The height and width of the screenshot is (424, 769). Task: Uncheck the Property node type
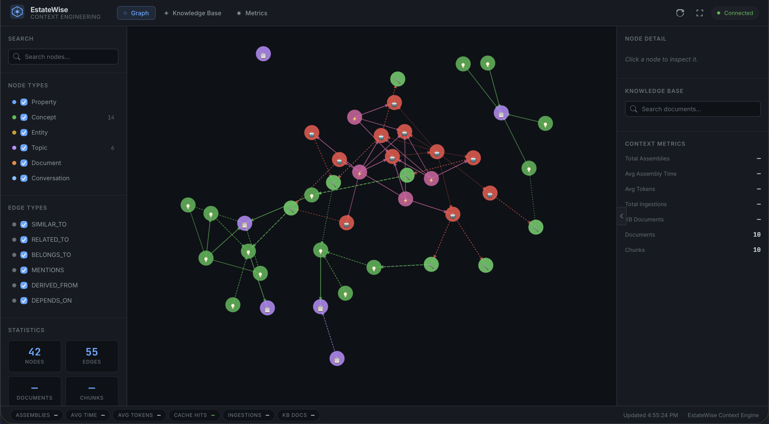coord(24,102)
